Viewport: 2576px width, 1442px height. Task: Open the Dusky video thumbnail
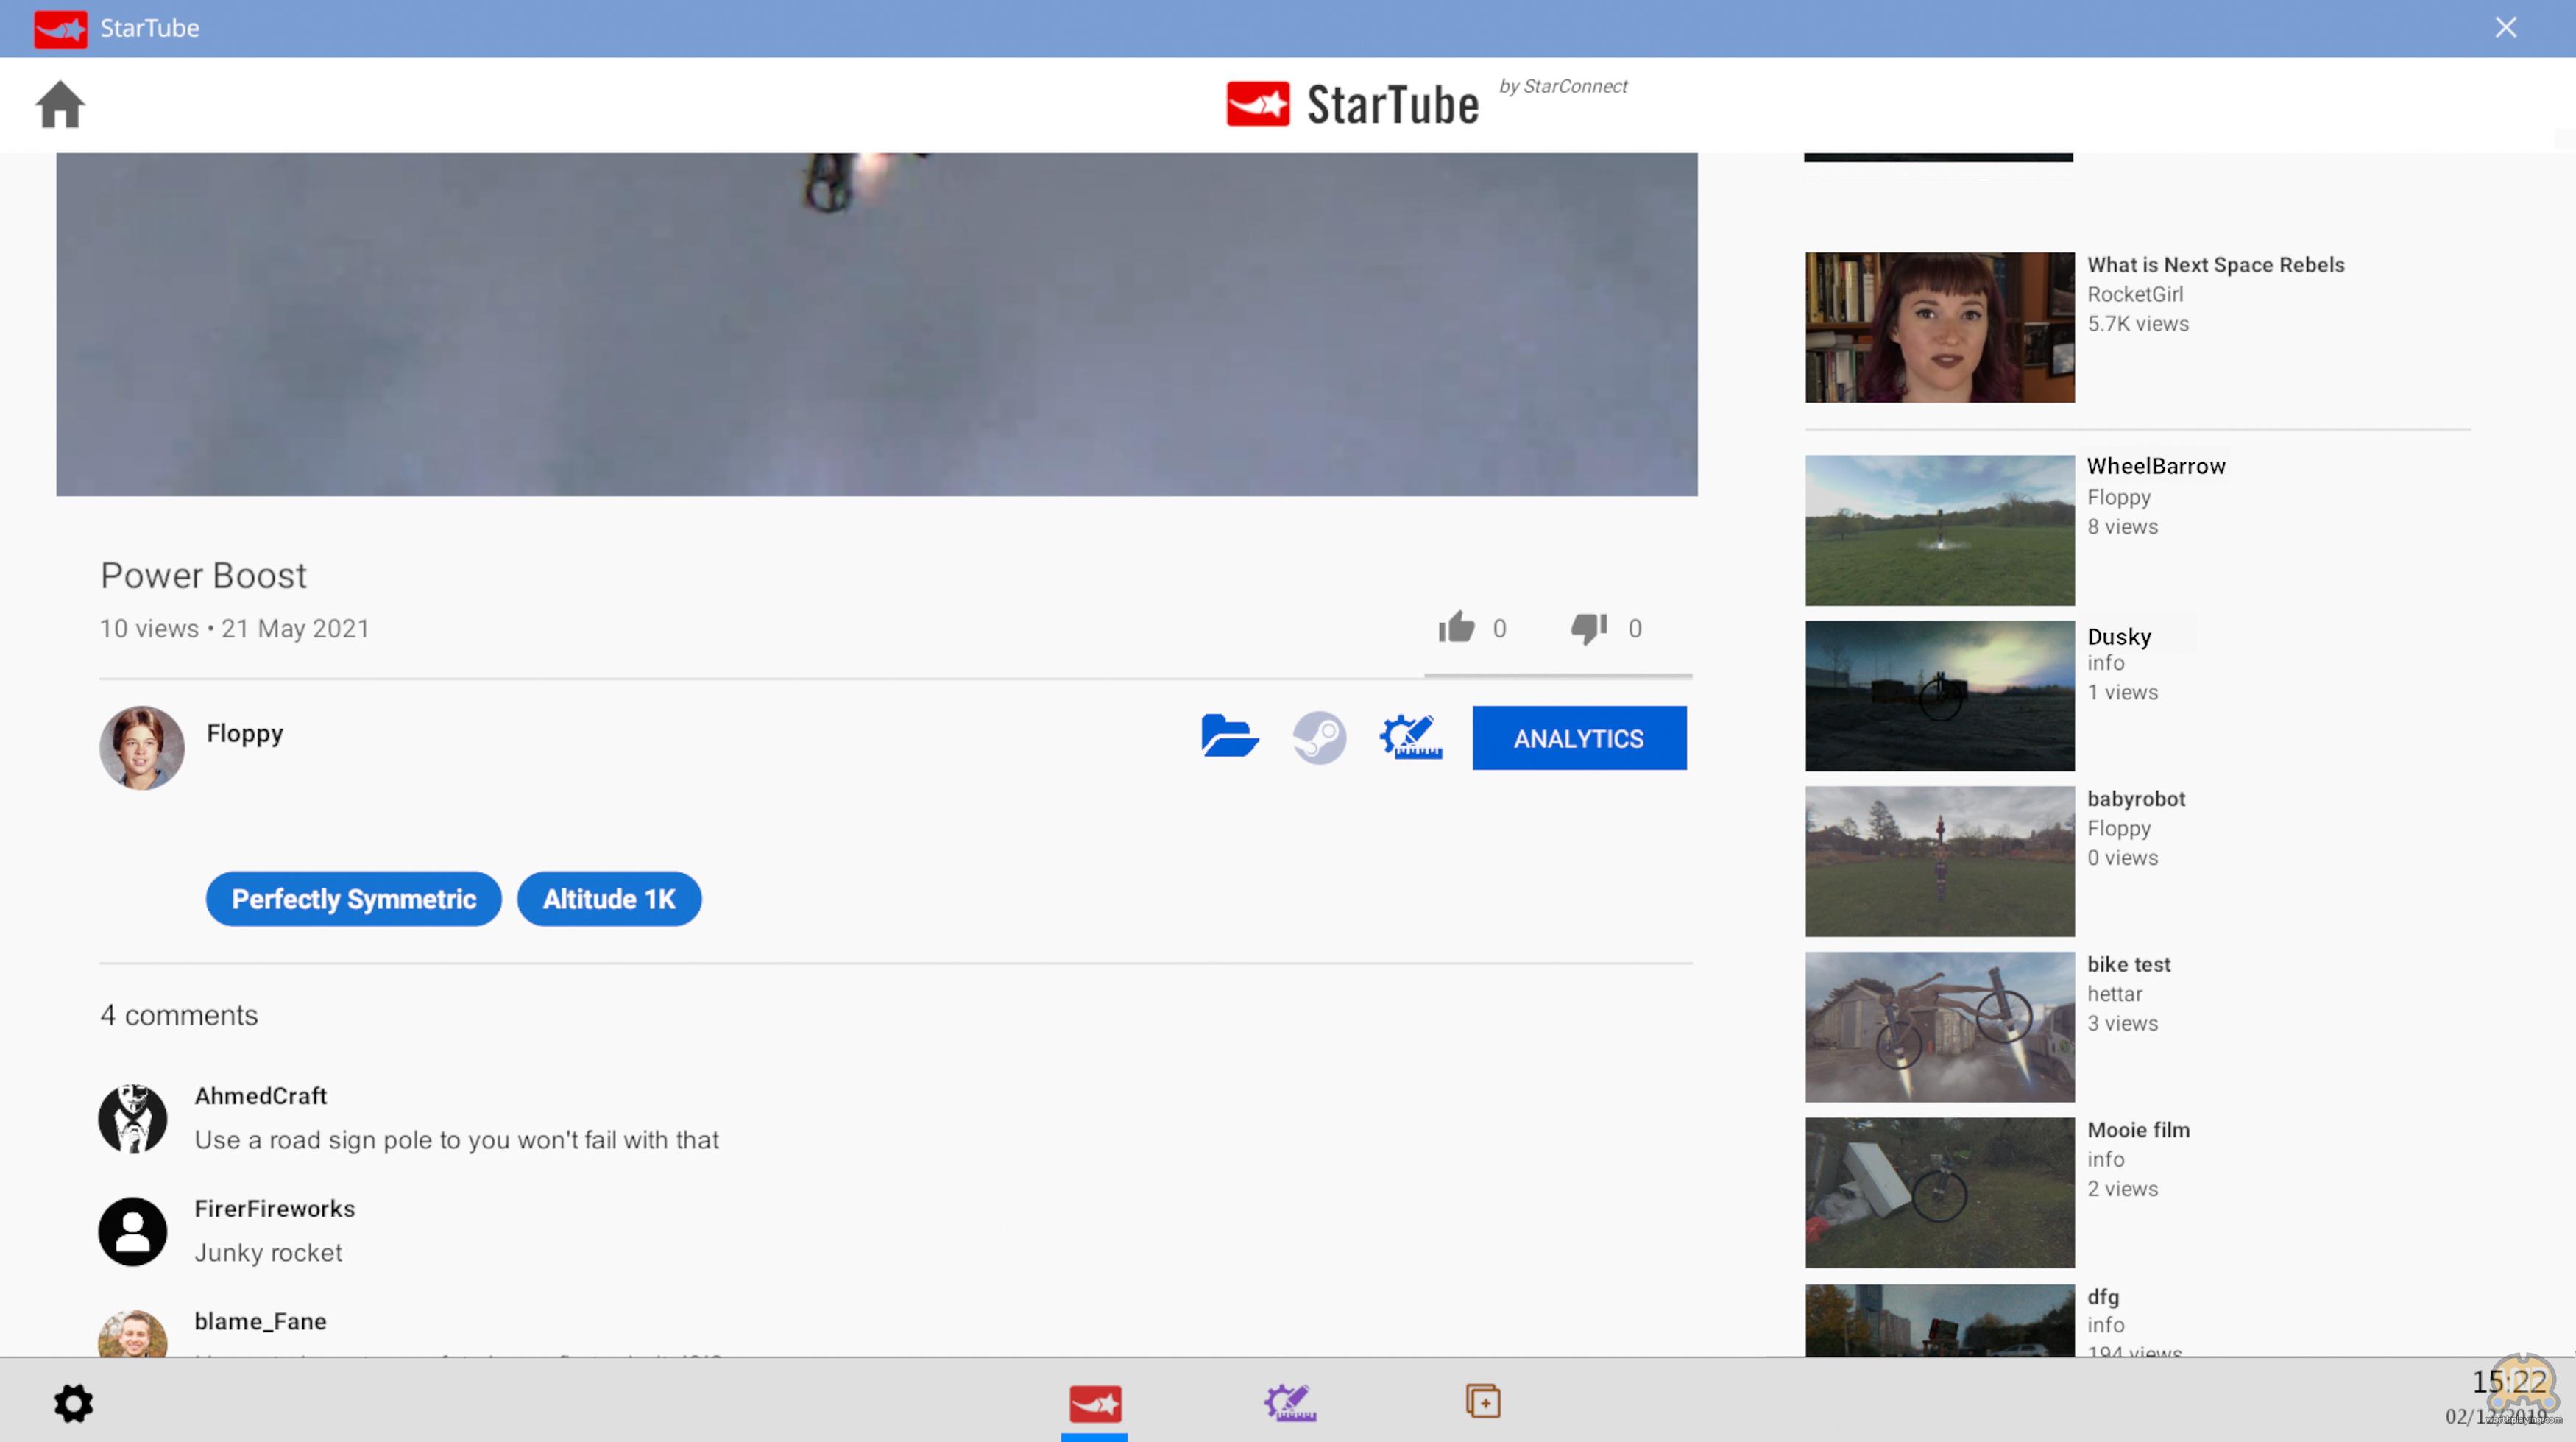click(1939, 696)
